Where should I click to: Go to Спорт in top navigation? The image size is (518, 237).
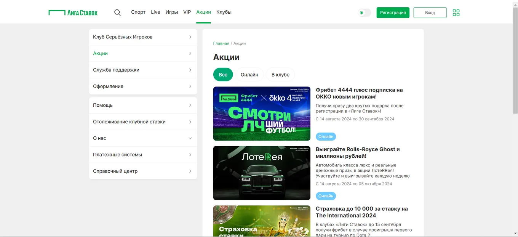138,12
